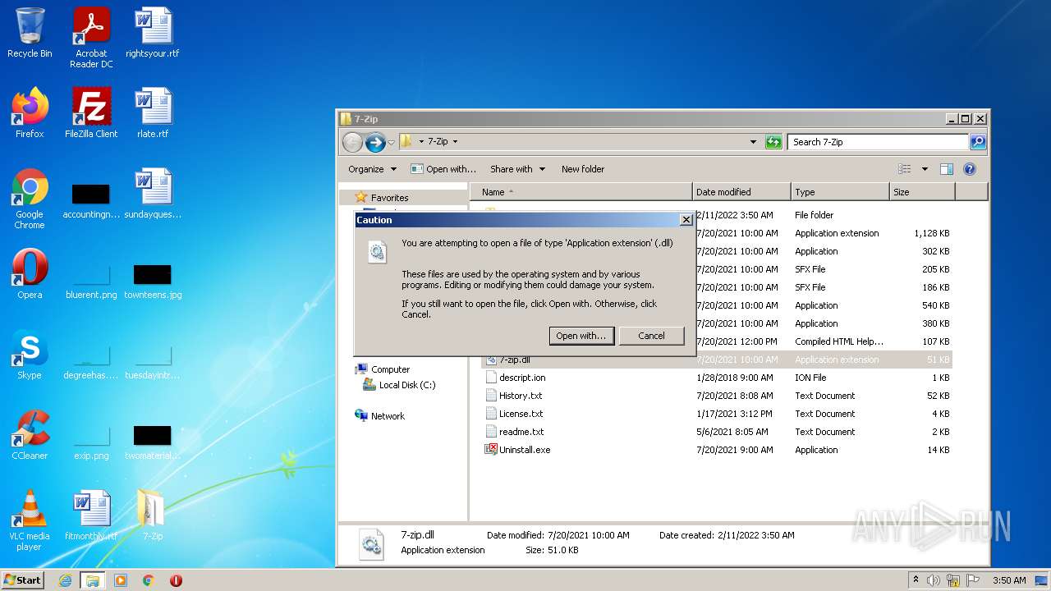Image resolution: width=1051 pixels, height=591 pixels.
Task: Open rightsyour.rtf document on desktop
Action: click(x=153, y=33)
